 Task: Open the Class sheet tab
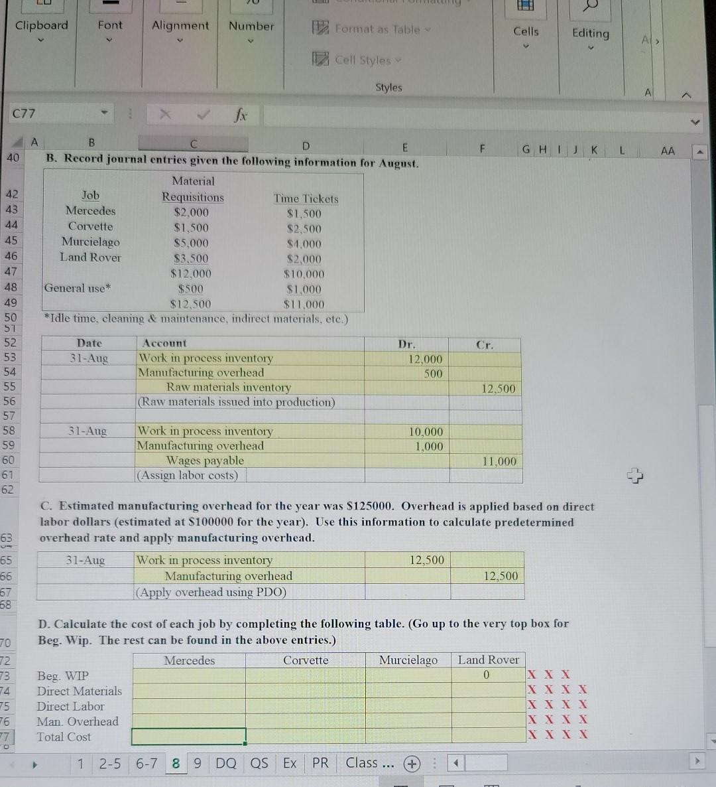369,763
